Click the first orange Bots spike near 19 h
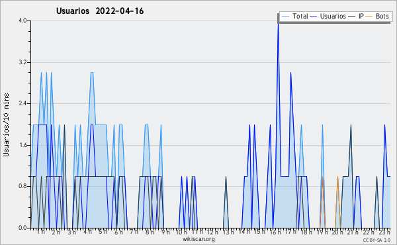 322,177
